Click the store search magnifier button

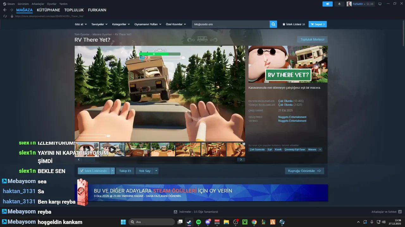(273, 24)
